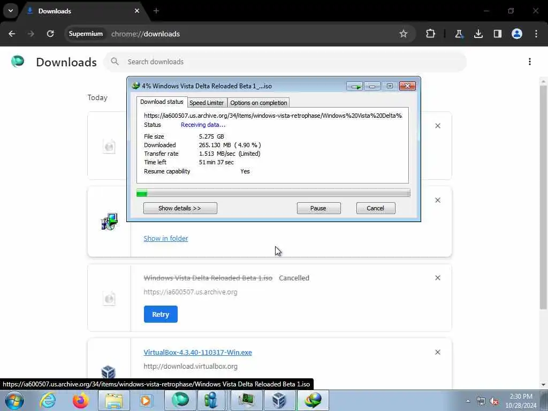Viewport: 548px width, 411px height.
Task: Click the Show in folder link
Action: (166, 238)
